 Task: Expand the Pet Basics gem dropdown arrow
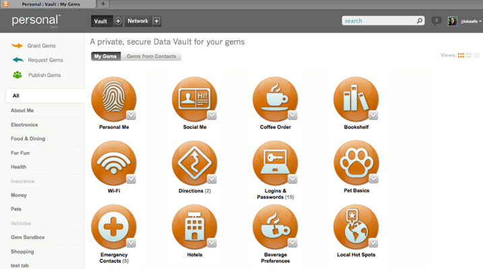click(373, 179)
